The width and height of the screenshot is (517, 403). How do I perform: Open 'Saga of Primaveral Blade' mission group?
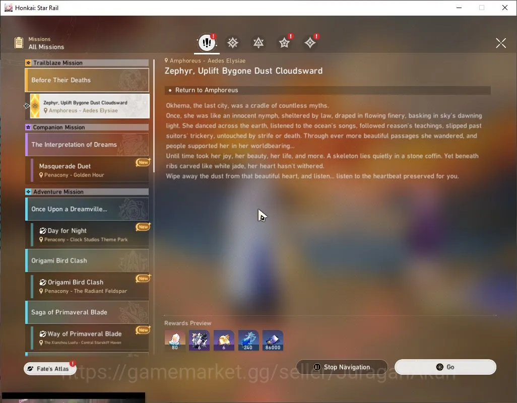(x=87, y=312)
